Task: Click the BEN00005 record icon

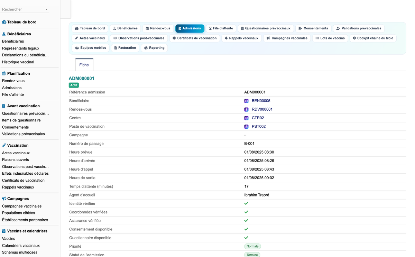Action: [x=246, y=101]
